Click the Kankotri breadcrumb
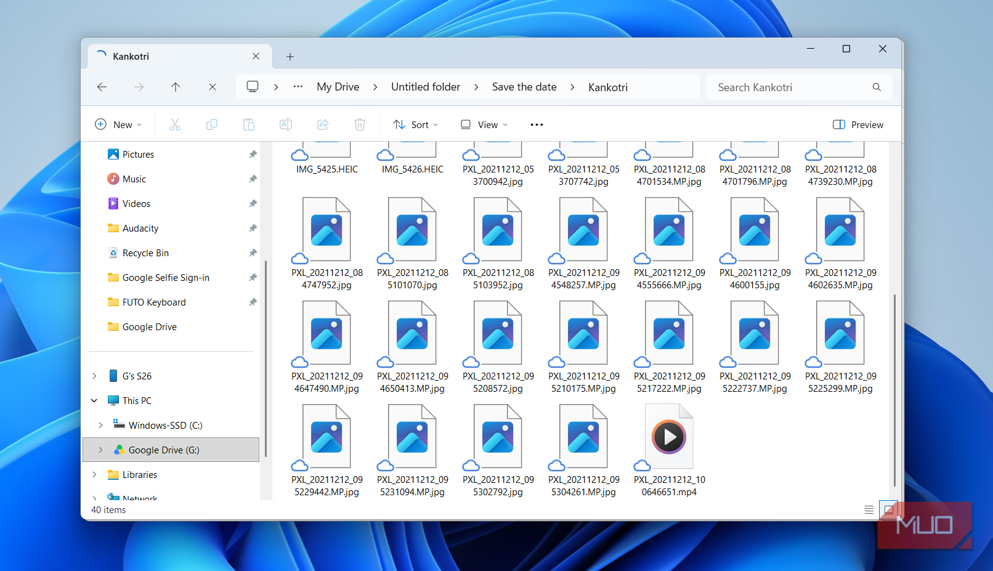 608,87
